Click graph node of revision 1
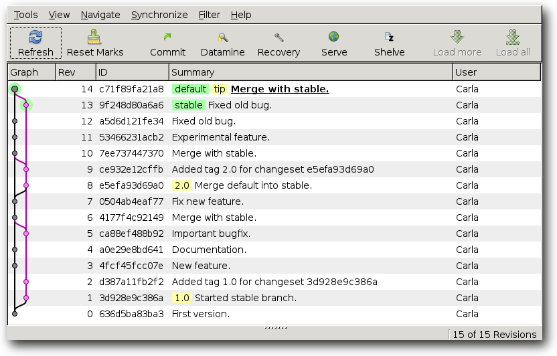 26,298
